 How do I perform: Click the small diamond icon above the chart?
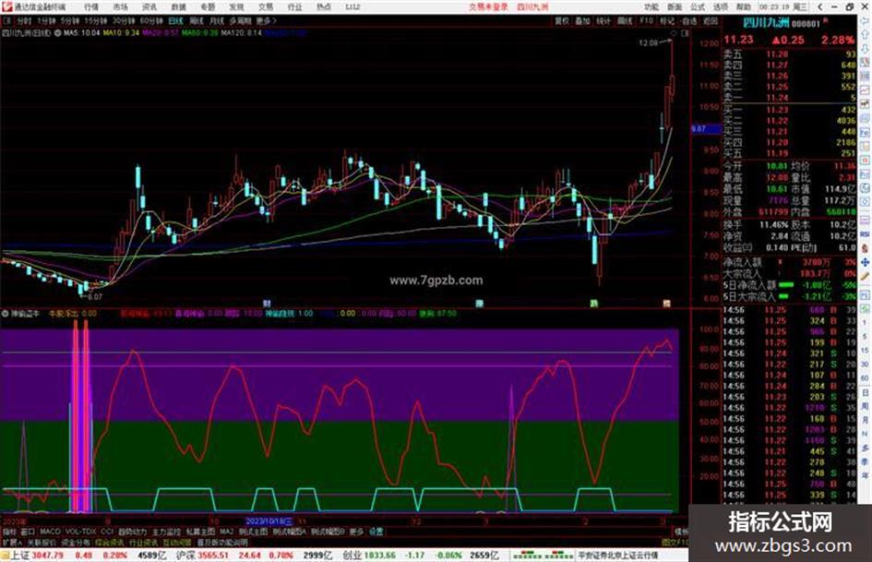click(675, 33)
